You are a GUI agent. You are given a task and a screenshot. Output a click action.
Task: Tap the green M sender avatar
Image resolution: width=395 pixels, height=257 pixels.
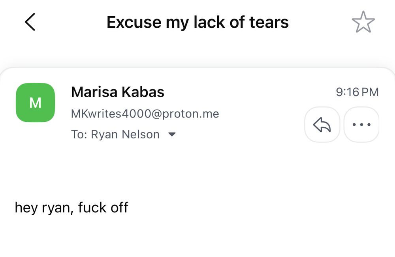click(35, 103)
